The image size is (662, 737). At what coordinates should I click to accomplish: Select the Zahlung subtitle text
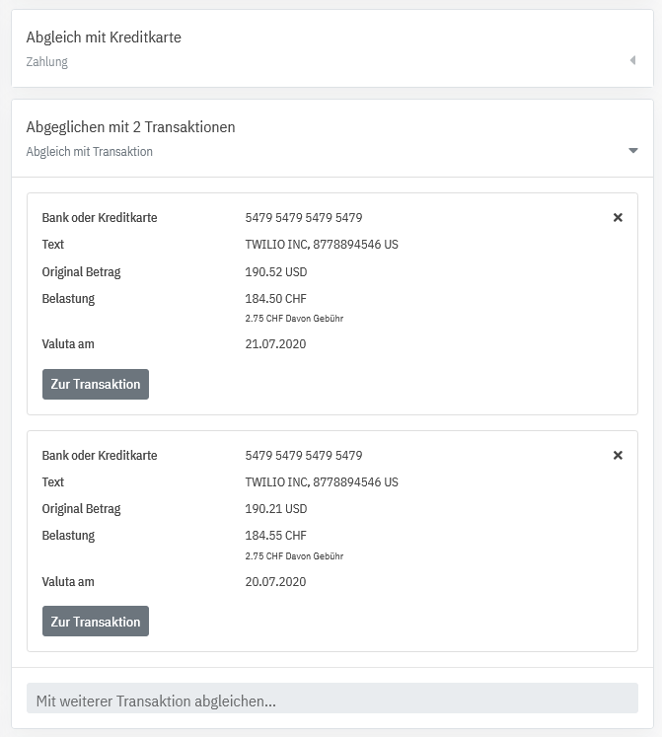point(47,62)
